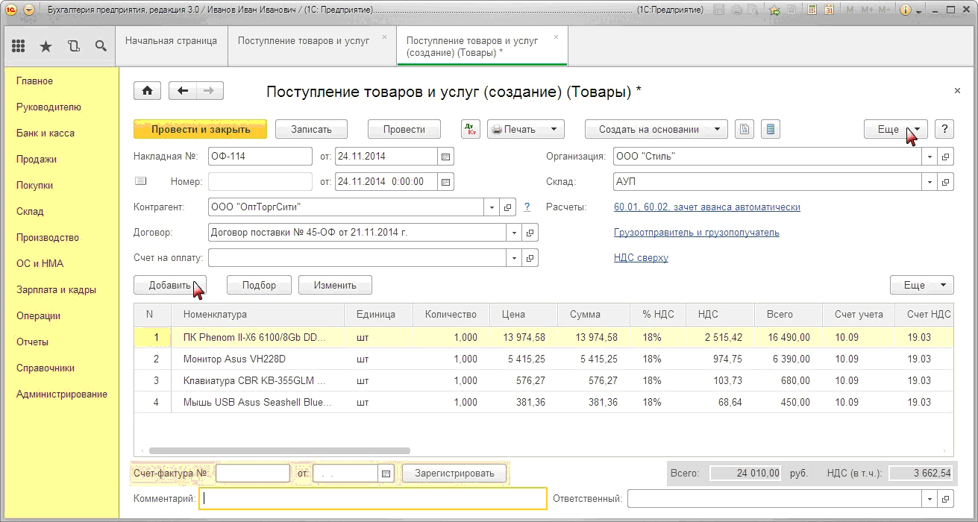Navigate back with the left arrow button
The image size is (978, 522).
(183, 91)
